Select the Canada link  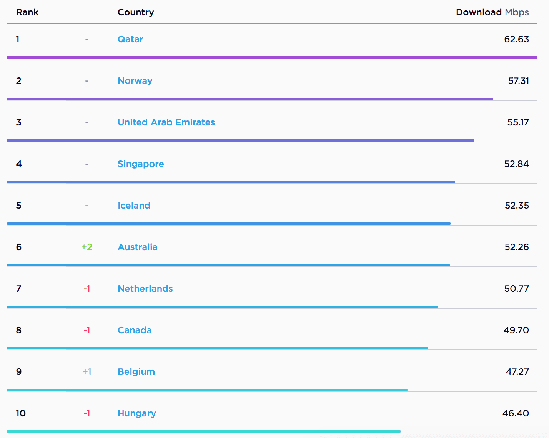coord(135,330)
